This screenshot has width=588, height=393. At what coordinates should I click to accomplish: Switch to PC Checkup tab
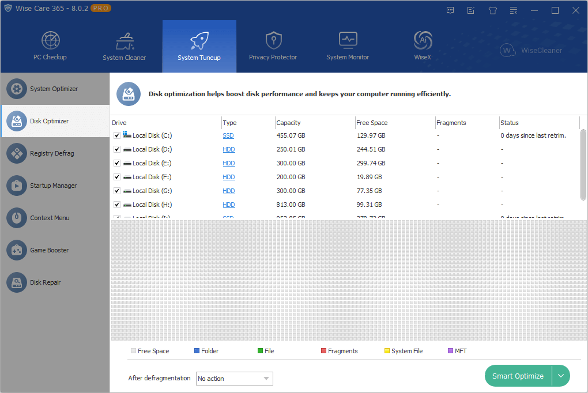(x=50, y=46)
